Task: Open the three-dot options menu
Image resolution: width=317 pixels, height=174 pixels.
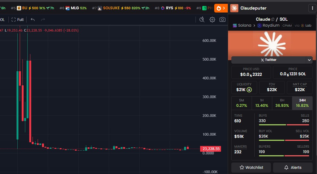Action: (x=312, y=8)
